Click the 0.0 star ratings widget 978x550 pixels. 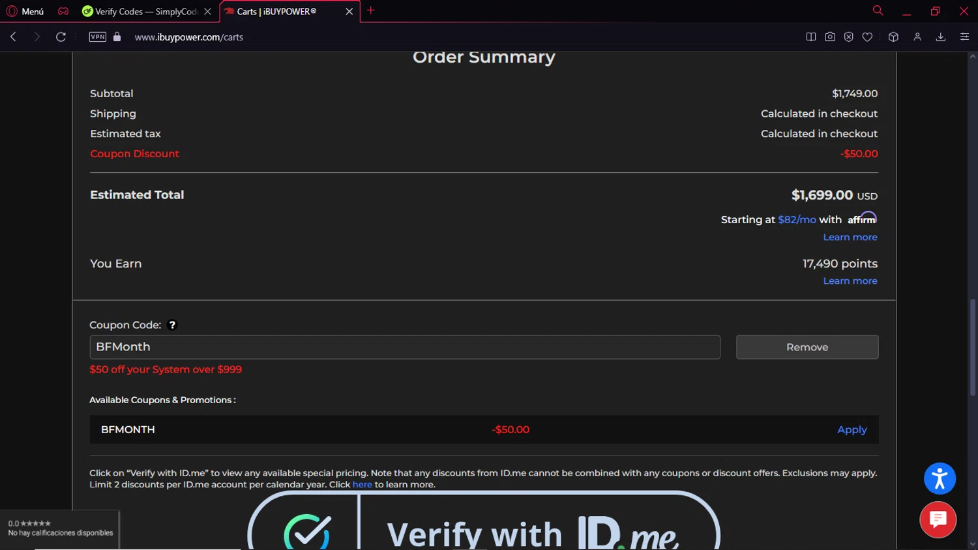point(60,528)
